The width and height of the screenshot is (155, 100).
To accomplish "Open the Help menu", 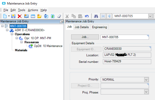I will [44, 10].
